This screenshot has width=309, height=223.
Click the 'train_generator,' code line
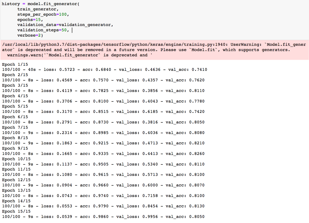[38, 9]
